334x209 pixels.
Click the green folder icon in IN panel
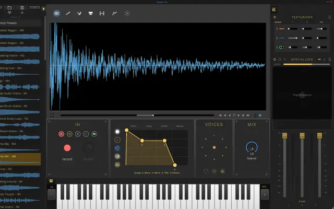(94, 134)
